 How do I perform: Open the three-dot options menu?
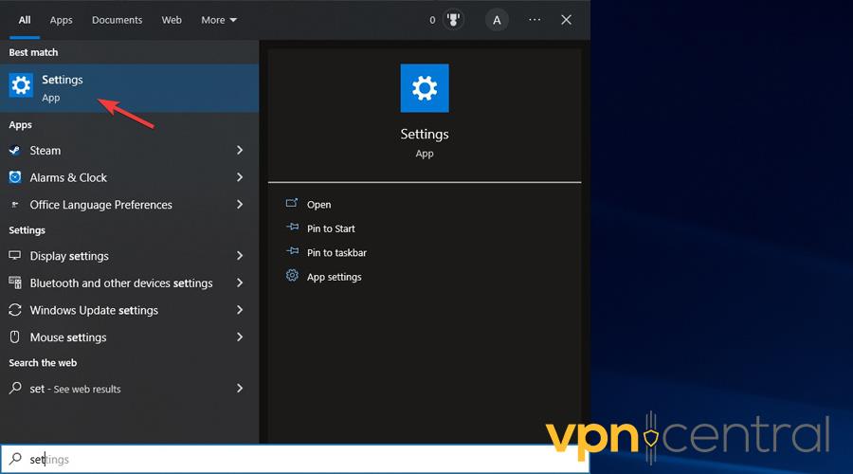(535, 20)
